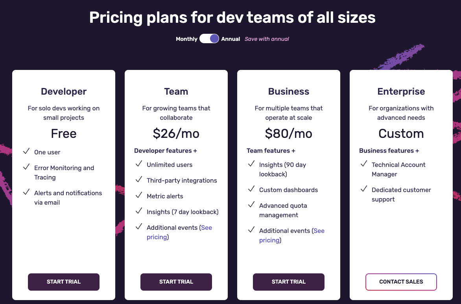Click the checkmark next to Technical Account Manager
461x304 pixels.
(364, 164)
